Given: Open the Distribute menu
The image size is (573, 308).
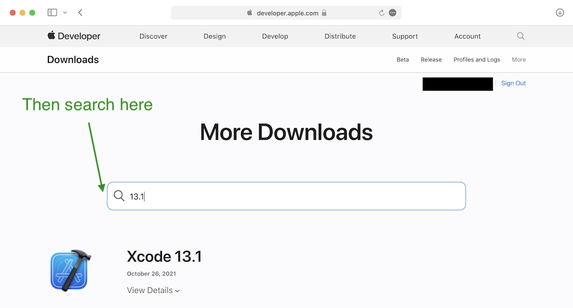Looking at the screenshot, I should 340,36.
